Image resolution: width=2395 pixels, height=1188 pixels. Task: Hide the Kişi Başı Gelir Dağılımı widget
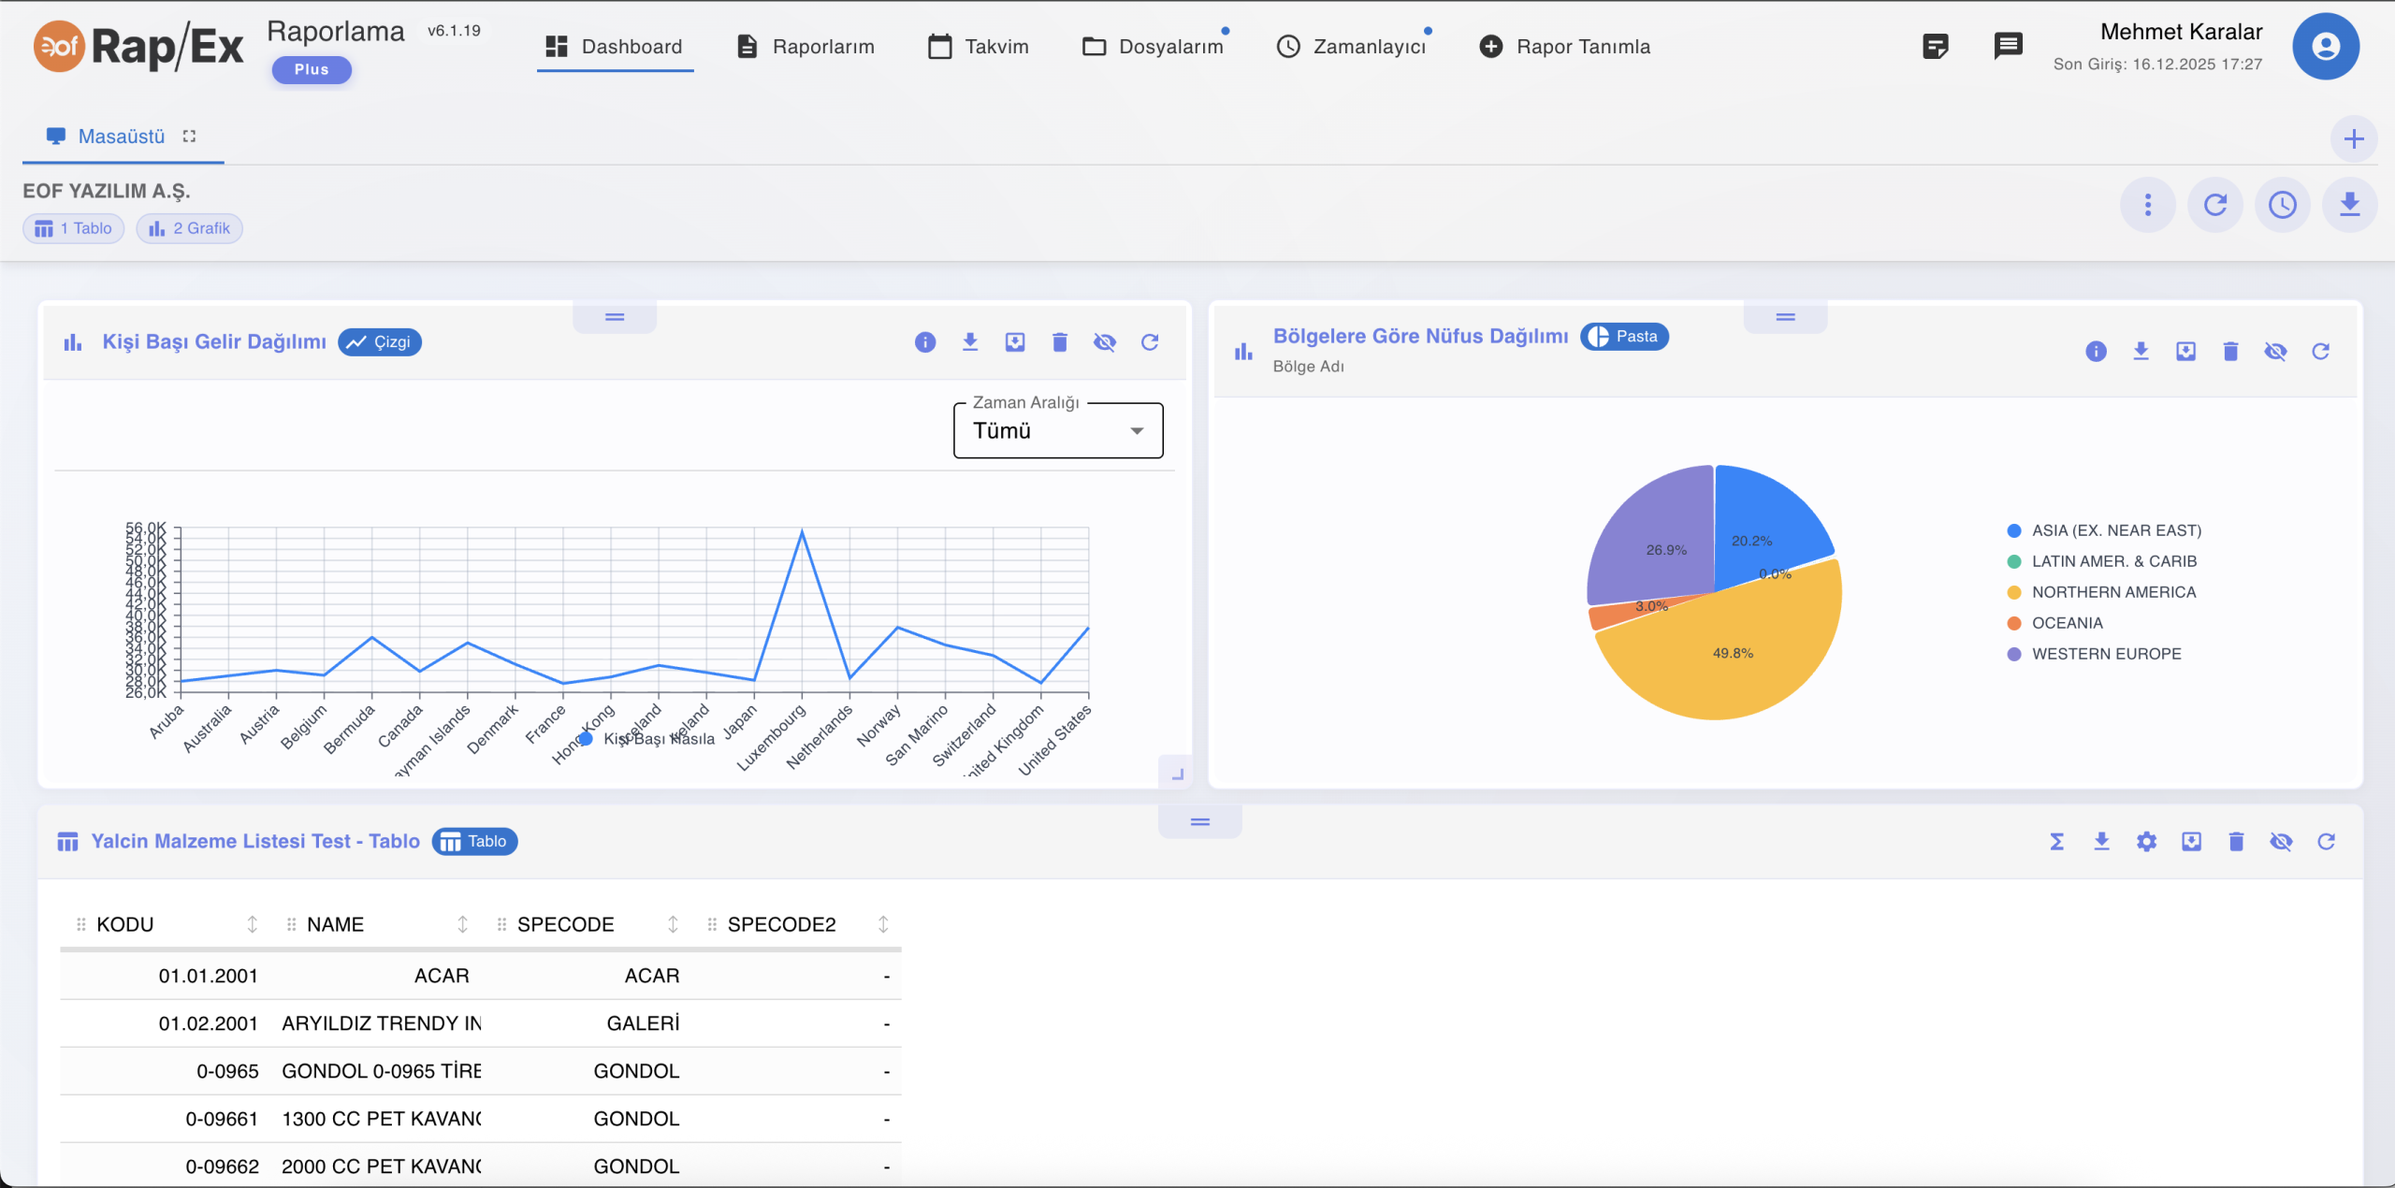(1105, 342)
